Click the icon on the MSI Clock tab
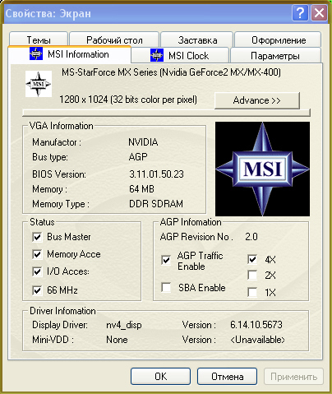This screenshot has height=394, width=332. pos(157,55)
